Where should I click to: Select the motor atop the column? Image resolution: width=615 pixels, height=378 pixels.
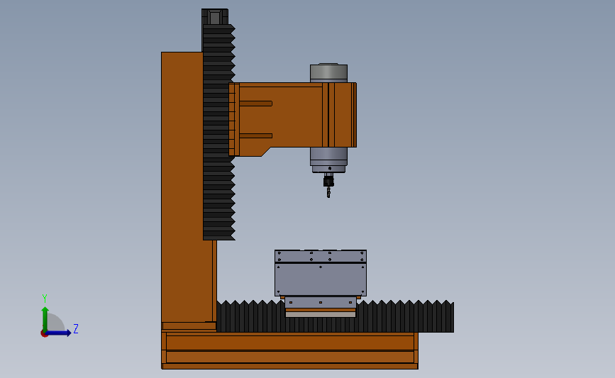(x=214, y=17)
